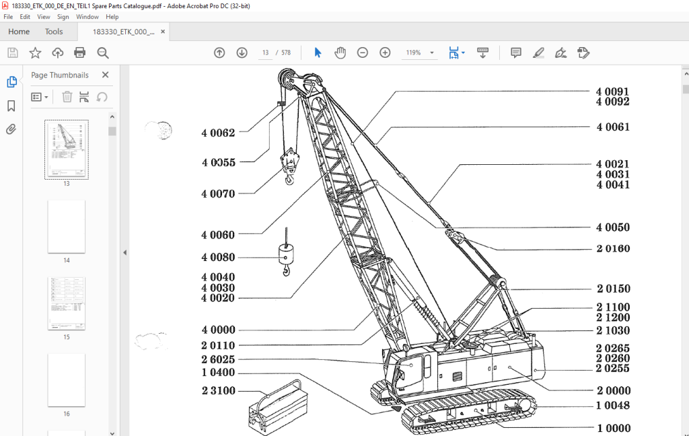Screen dimensions: 689x436
Task: Click part number 2 0160 label
Action: click(613, 248)
